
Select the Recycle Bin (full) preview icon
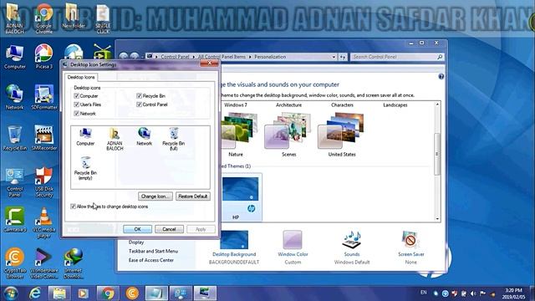pyautogui.click(x=173, y=140)
